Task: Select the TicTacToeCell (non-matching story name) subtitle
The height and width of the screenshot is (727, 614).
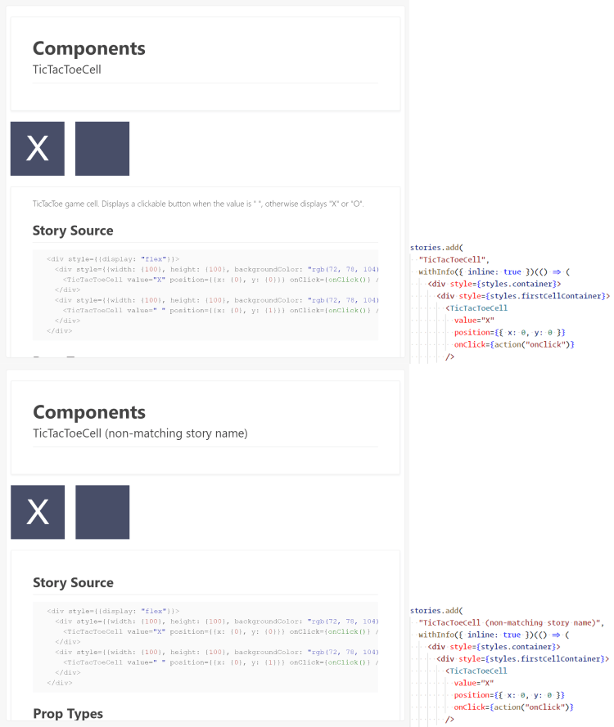Action: [139, 433]
